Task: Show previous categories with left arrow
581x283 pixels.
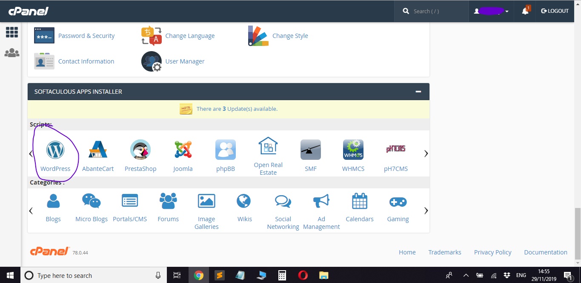Action: click(x=31, y=211)
